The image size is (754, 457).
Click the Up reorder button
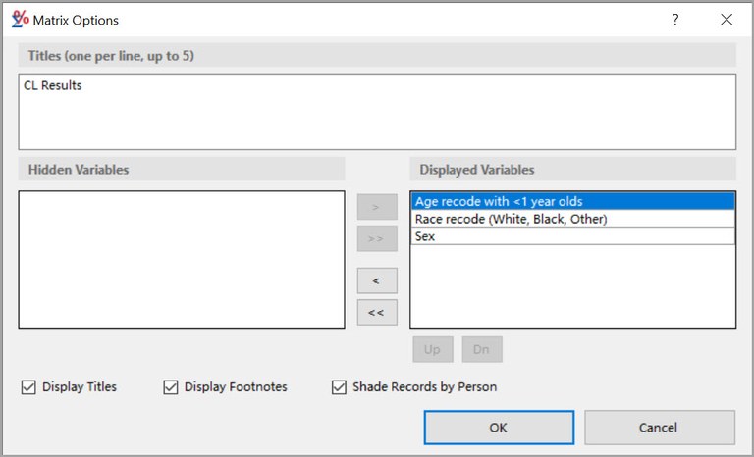433,349
